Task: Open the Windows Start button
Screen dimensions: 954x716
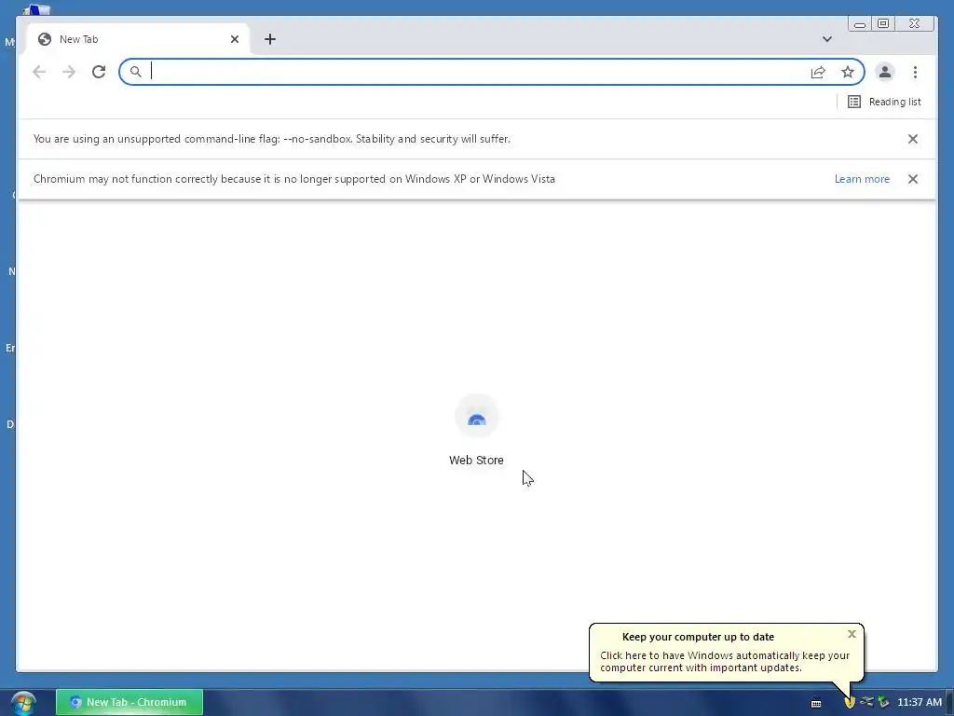Action: (x=23, y=703)
